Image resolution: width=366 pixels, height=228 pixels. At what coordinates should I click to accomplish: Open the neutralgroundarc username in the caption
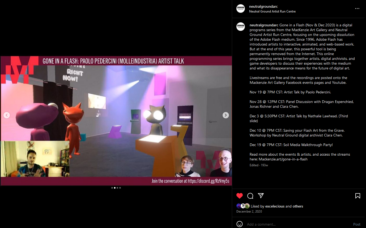click(264, 25)
